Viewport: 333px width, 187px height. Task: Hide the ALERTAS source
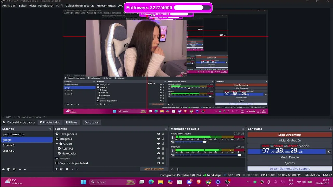click(x=158, y=149)
